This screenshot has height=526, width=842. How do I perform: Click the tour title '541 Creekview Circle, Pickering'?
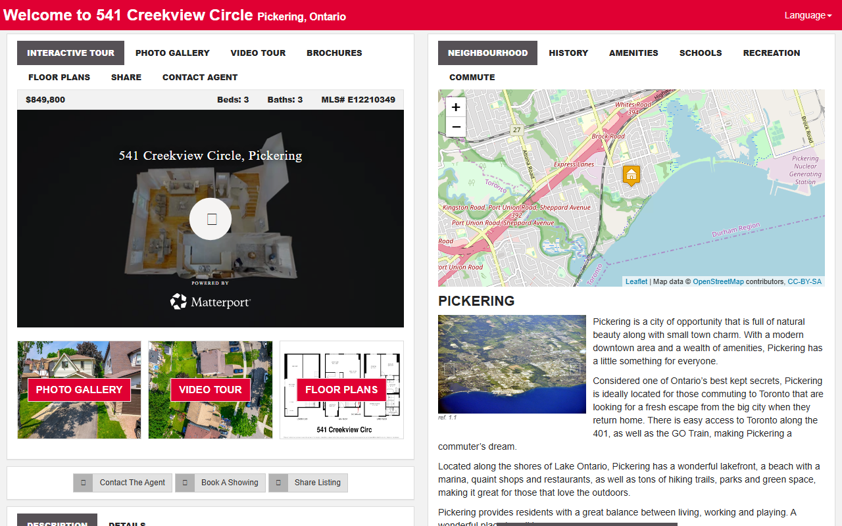coord(210,156)
